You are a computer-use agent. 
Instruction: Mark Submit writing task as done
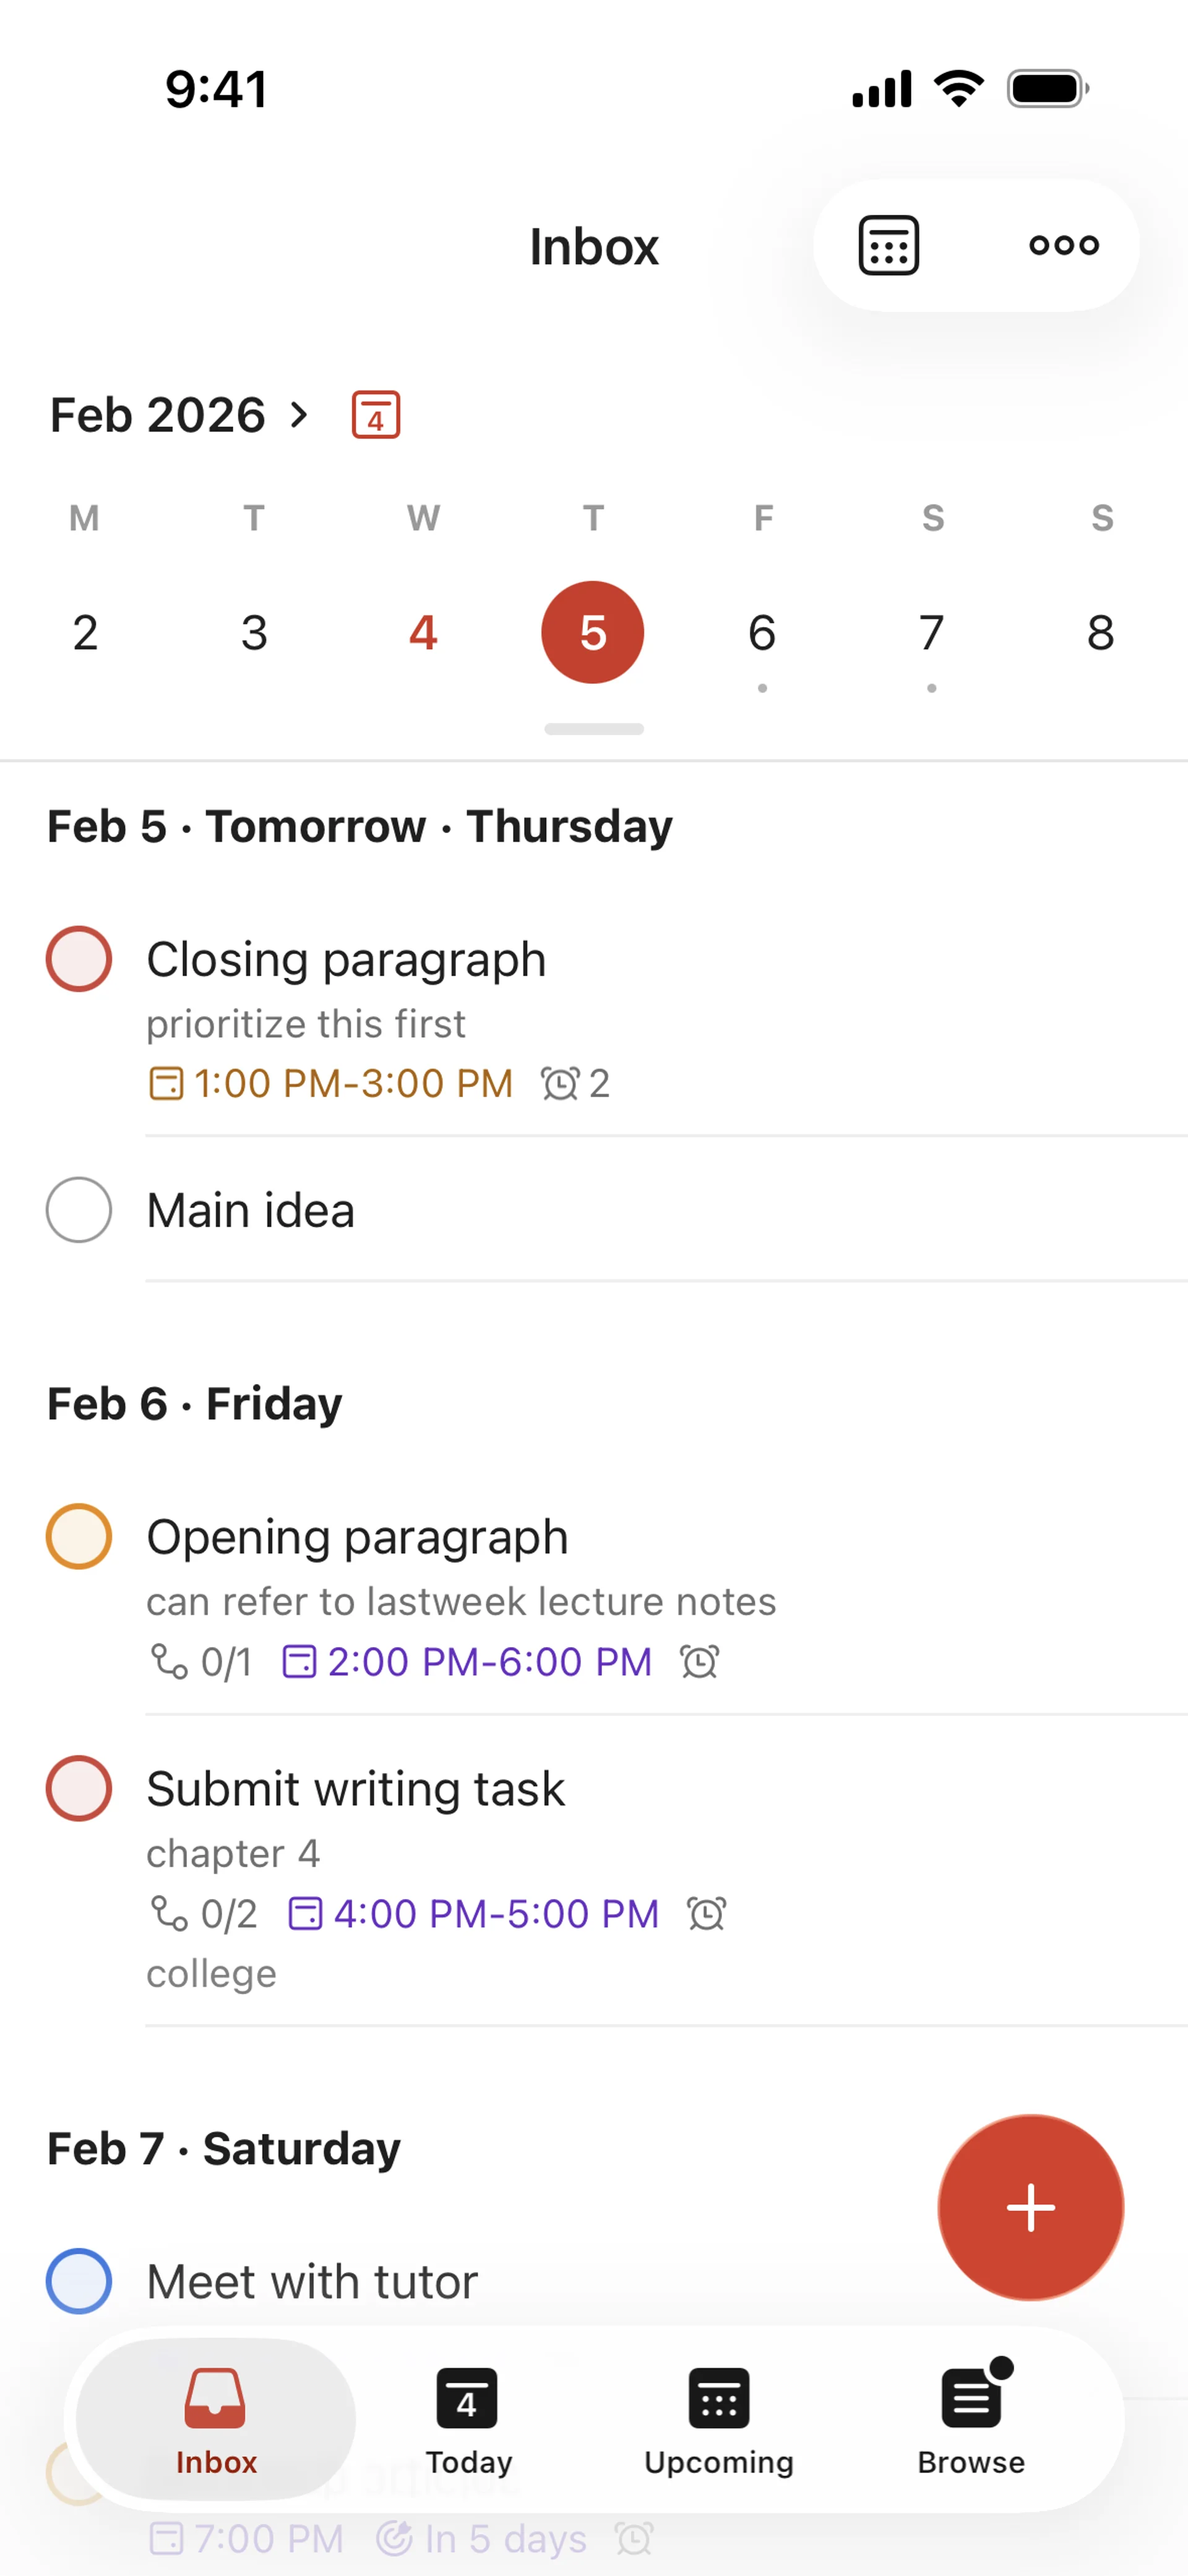pos(79,1788)
